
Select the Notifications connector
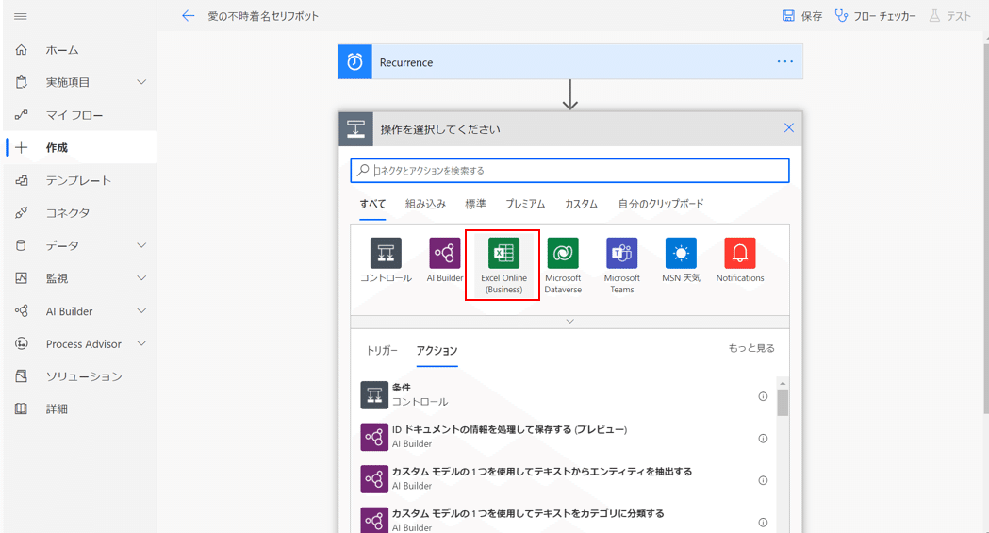tap(740, 259)
